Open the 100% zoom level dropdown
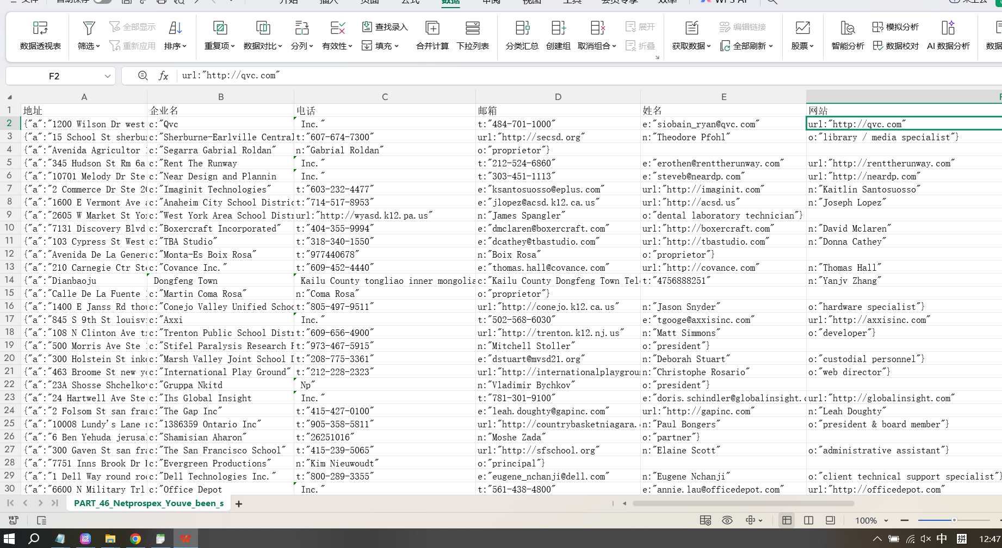 pyautogui.click(x=871, y=520)
